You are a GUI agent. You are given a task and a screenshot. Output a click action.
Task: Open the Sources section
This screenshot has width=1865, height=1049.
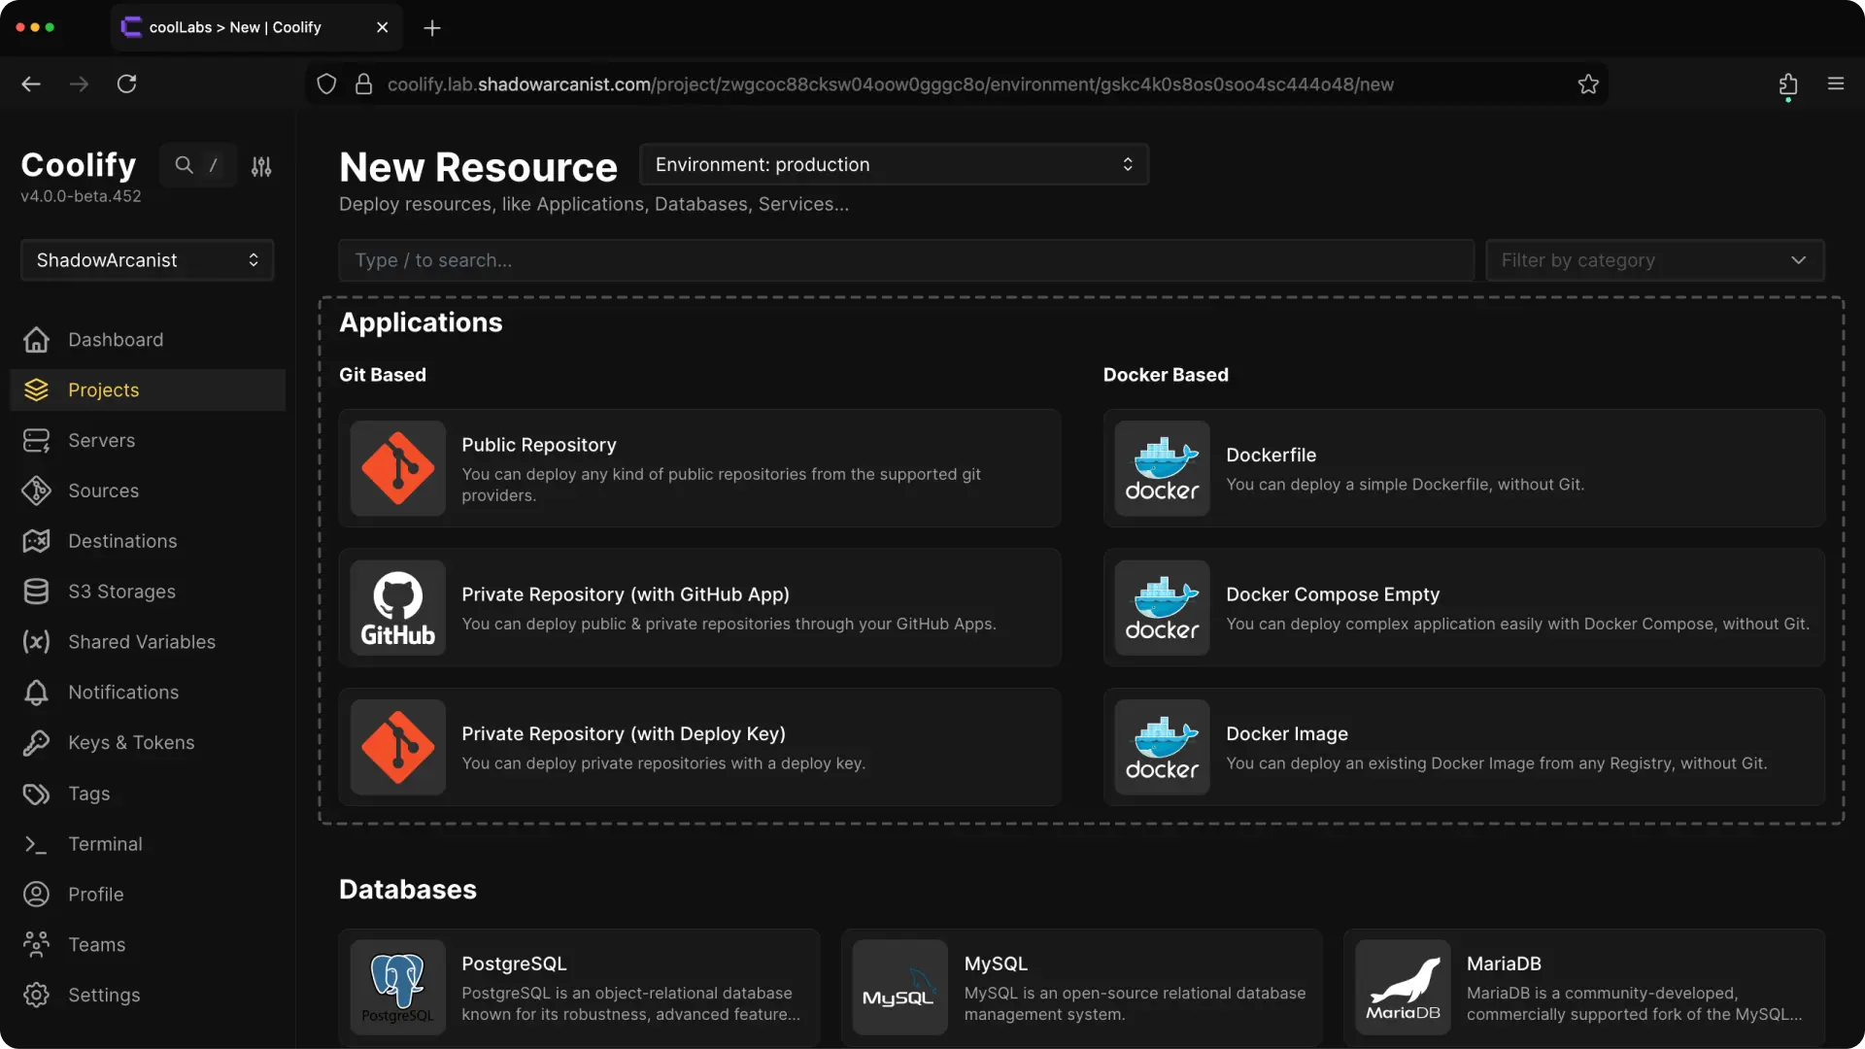click(103, 491)
